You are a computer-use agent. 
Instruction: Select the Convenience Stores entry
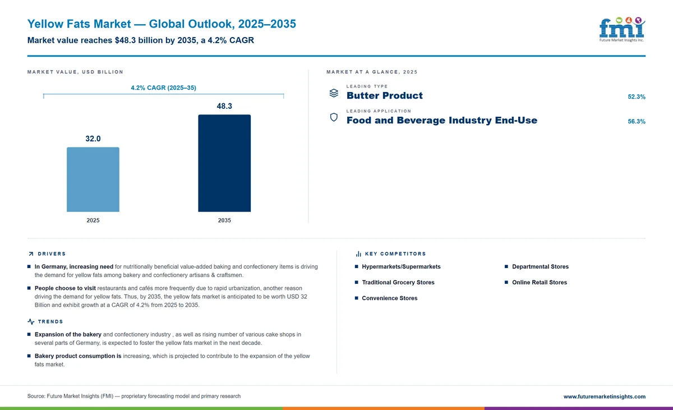point(390,298)
